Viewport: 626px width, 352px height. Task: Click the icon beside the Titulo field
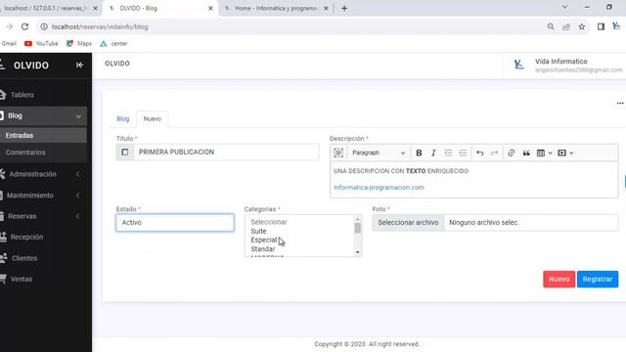[x=125, y=153]
